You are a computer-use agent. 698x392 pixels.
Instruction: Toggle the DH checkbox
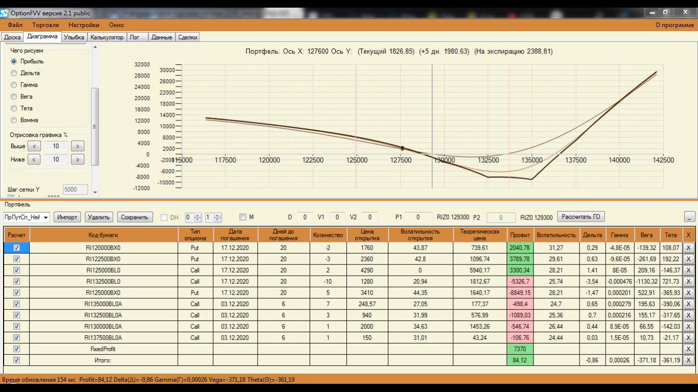pos(164,217)
